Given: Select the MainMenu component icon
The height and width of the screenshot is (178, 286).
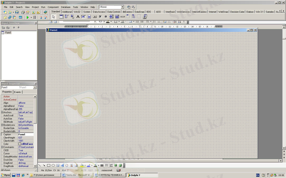Looking at the screenshot, I should pos(67,17).
